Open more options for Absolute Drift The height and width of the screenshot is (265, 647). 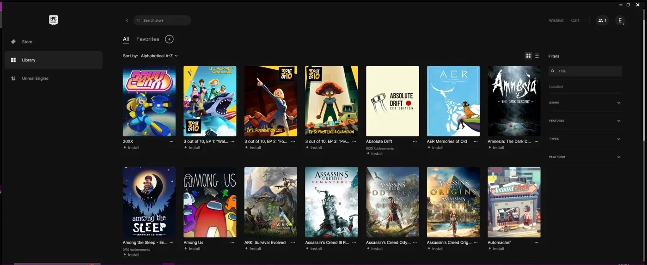coord(415,142)
